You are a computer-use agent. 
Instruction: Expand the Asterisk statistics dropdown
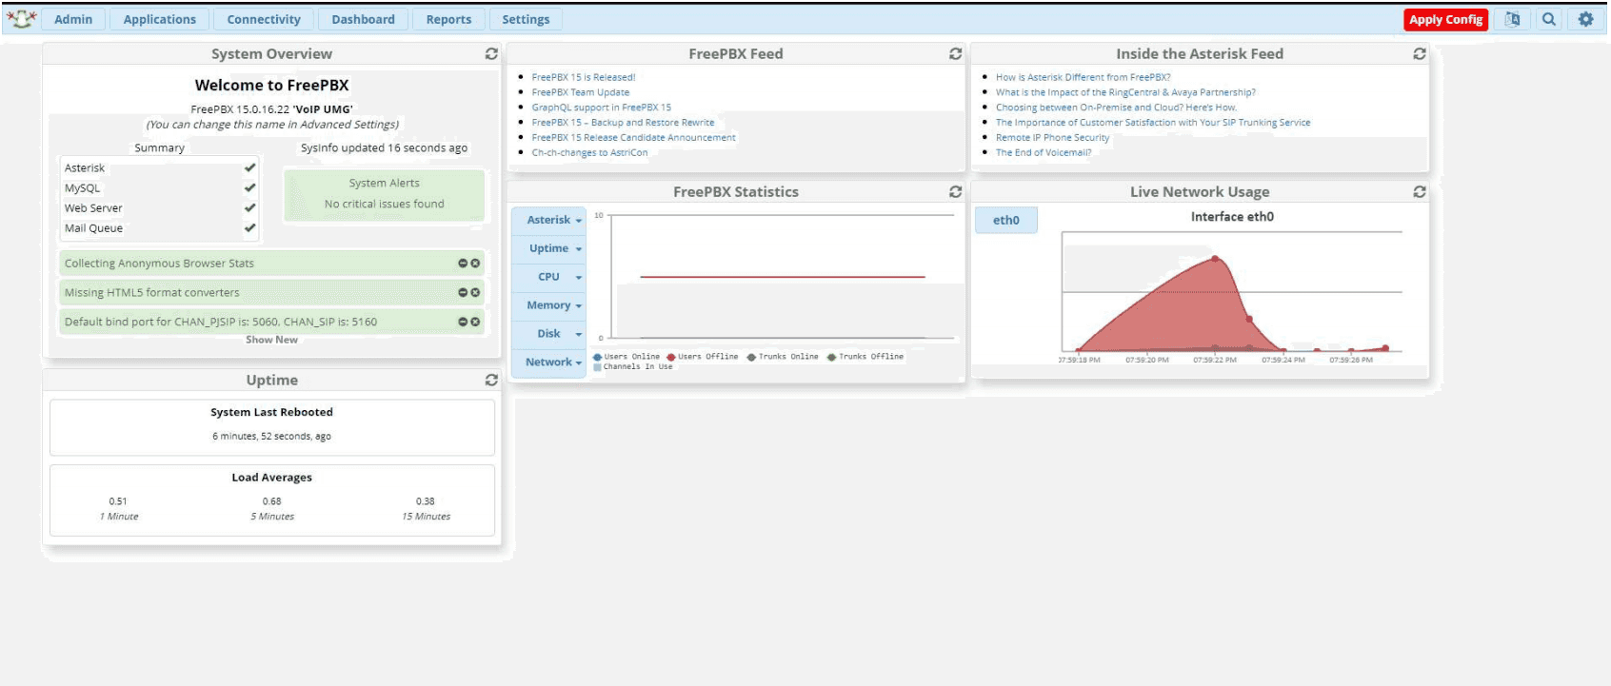[548, 220]
